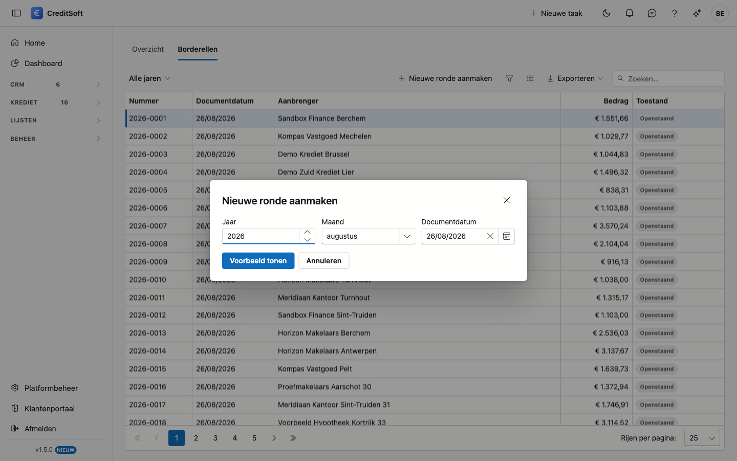
Task: Open the chat messages icon
Action: point(652,13)
